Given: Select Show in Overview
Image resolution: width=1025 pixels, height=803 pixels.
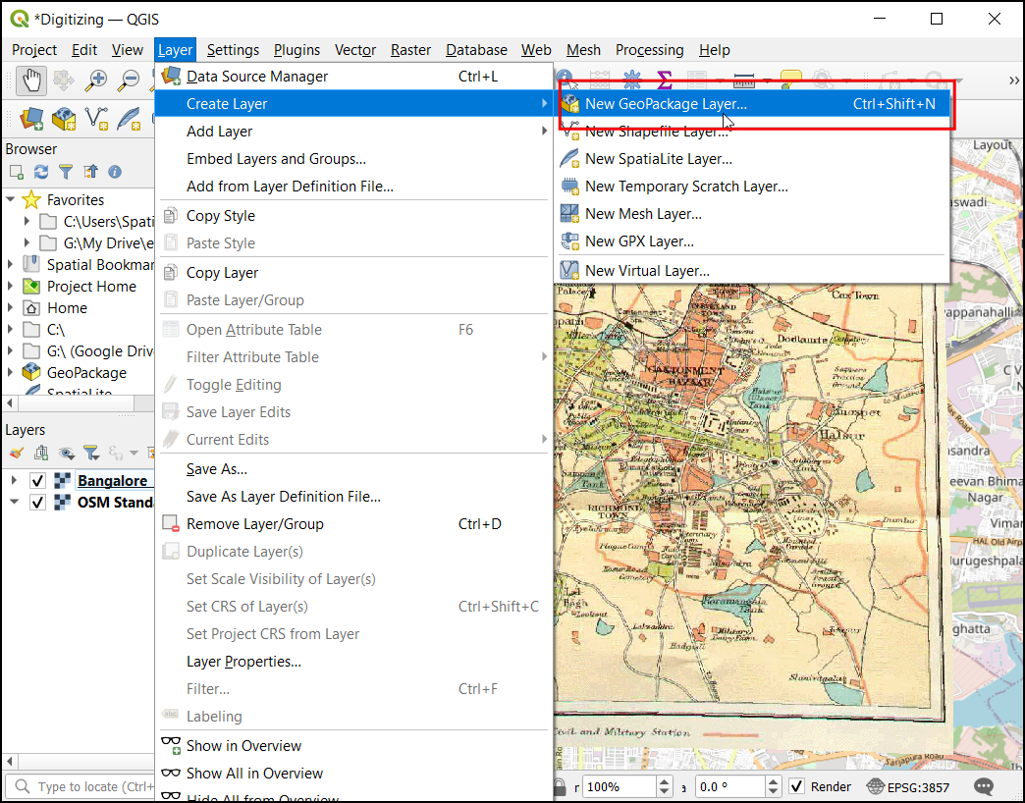Looking at the screenshot, I should pyautogui.click(x=353, y=745).
